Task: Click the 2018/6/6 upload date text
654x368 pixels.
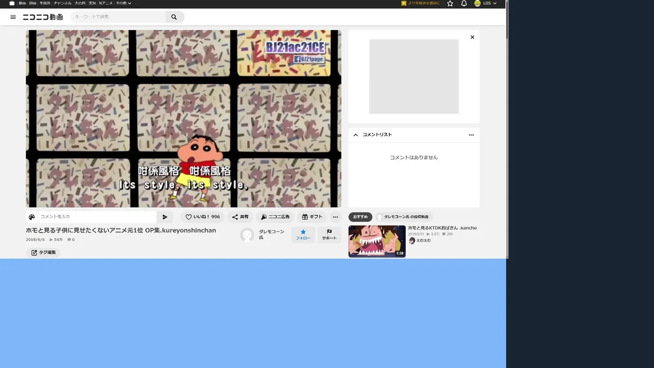Action: pyautogui.click(x=35, y=240)
